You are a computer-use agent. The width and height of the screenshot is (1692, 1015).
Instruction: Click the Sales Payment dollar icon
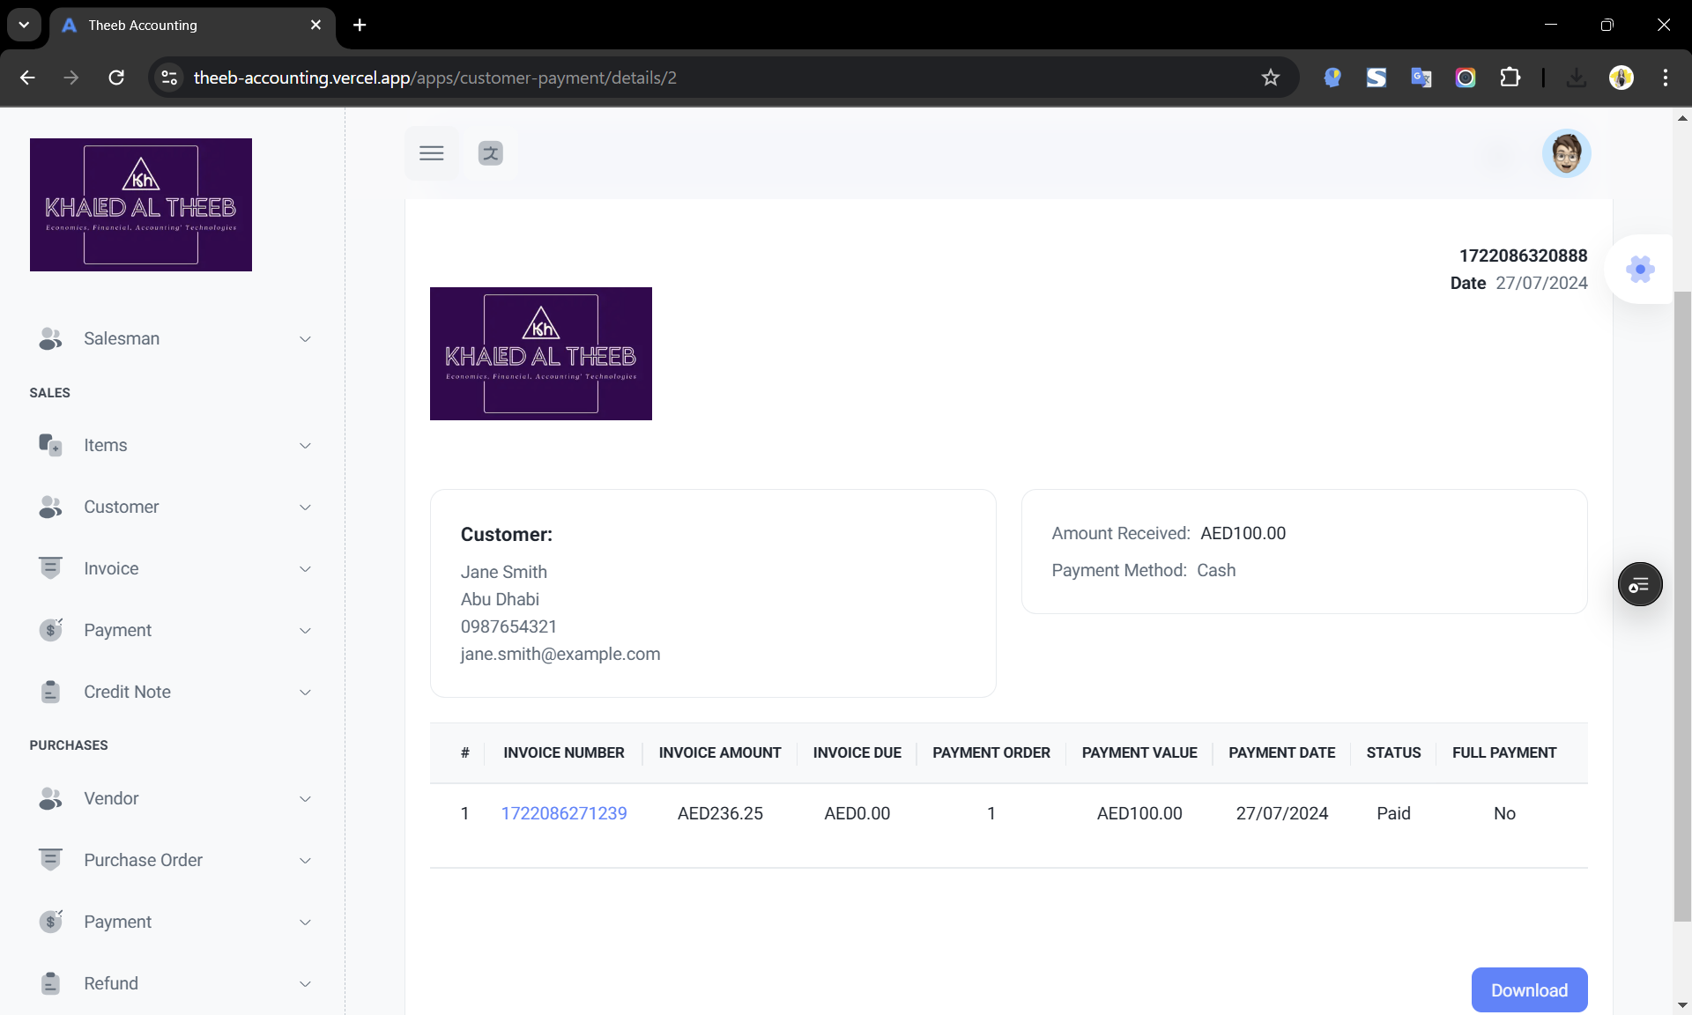pos(50,630)
